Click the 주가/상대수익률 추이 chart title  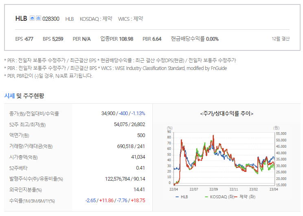(227, 113)
